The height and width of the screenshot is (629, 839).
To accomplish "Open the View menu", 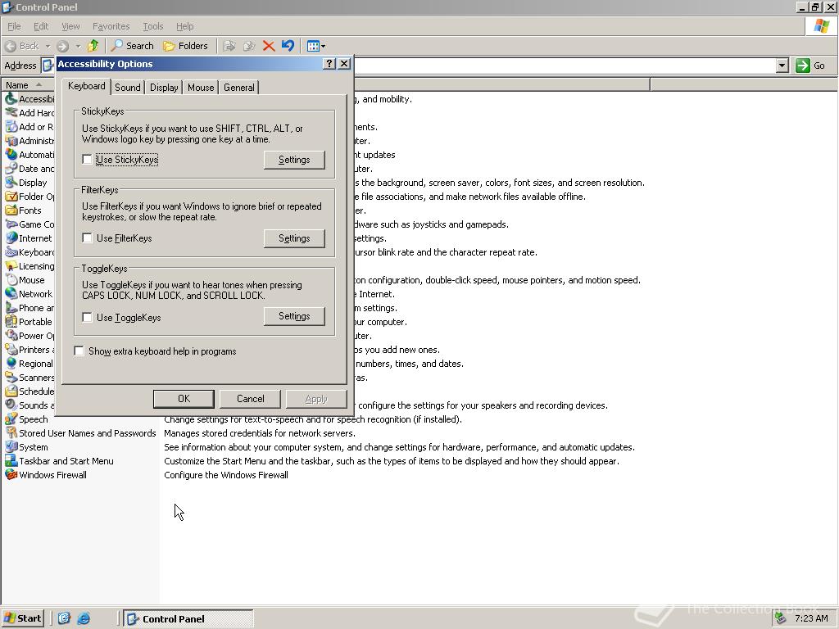I will (x=70, y=26).
